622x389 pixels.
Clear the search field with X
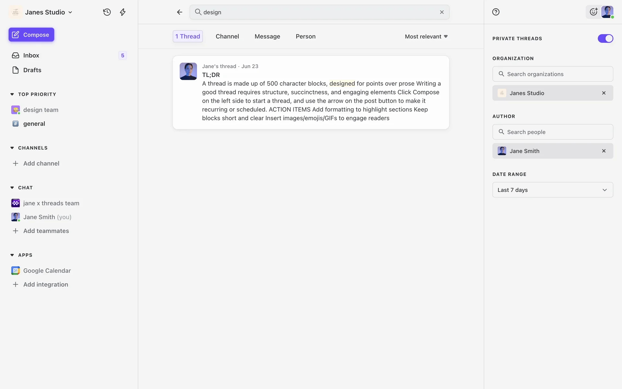point(442,12)
